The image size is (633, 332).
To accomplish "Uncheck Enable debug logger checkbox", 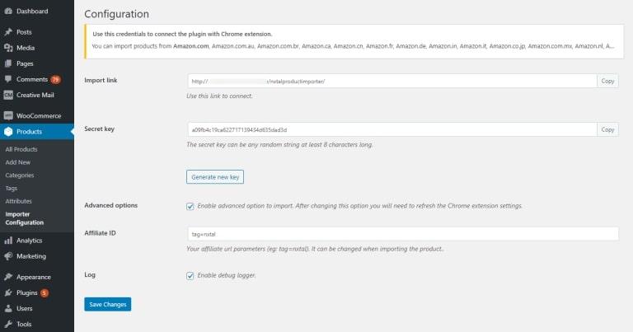I will [x=190, y=275].
